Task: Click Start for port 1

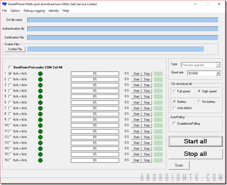Action: coord(136,73)
